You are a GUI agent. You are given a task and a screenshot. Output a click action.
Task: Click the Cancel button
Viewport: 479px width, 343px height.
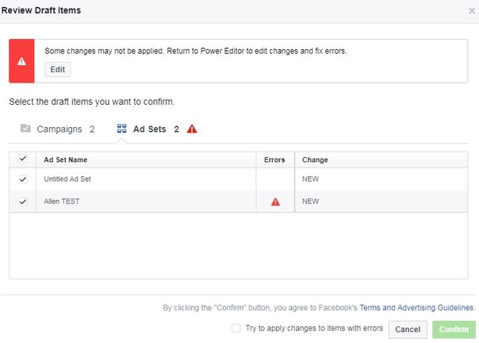pos(408,330)
